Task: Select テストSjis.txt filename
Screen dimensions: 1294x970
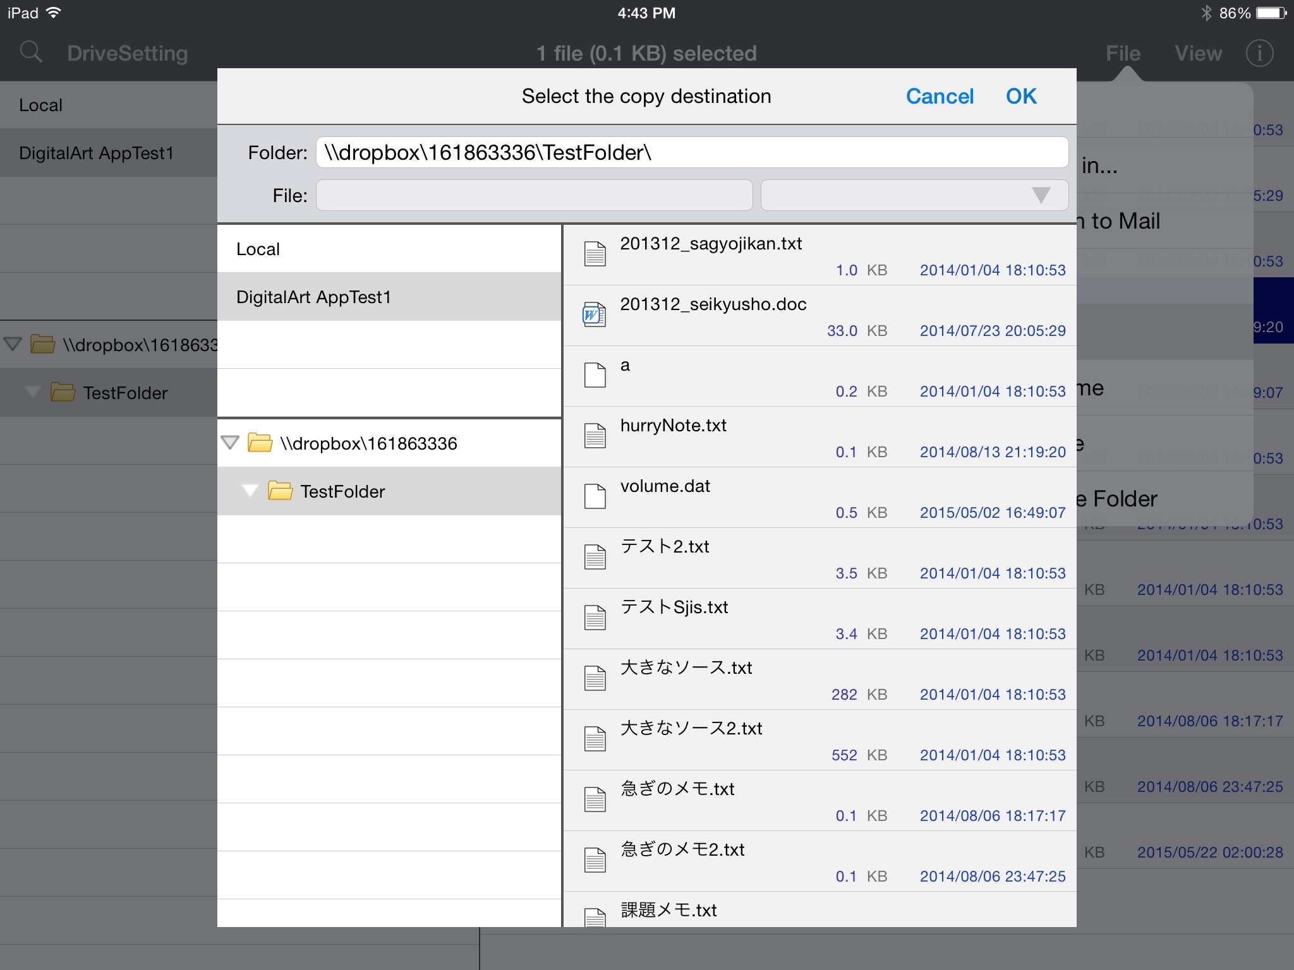Action: (x=674, y=607)
